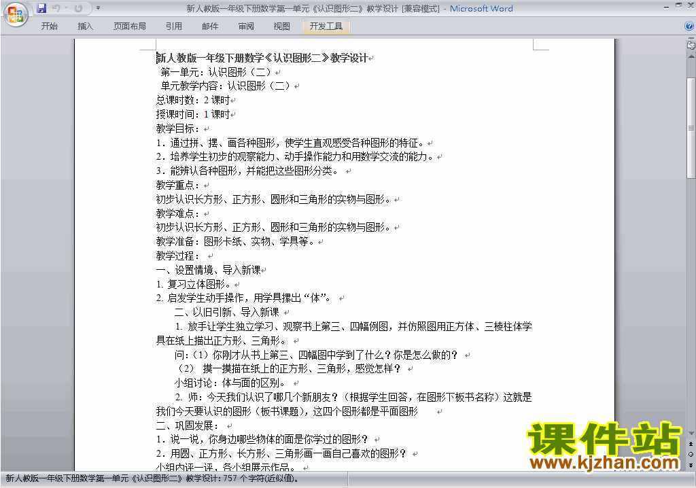Click the line (2) 摸一摸描在纸上的正方形
Screen dimensions: 696x488
(x=288, y=368)
